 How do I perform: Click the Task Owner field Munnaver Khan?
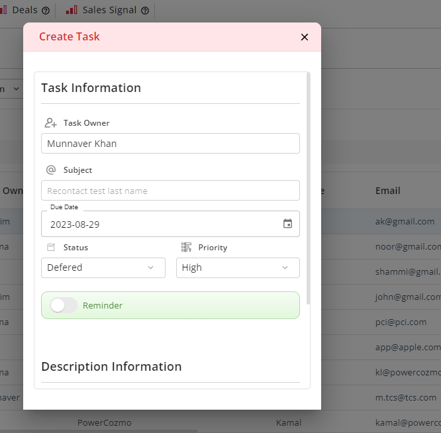click(170, 143)
